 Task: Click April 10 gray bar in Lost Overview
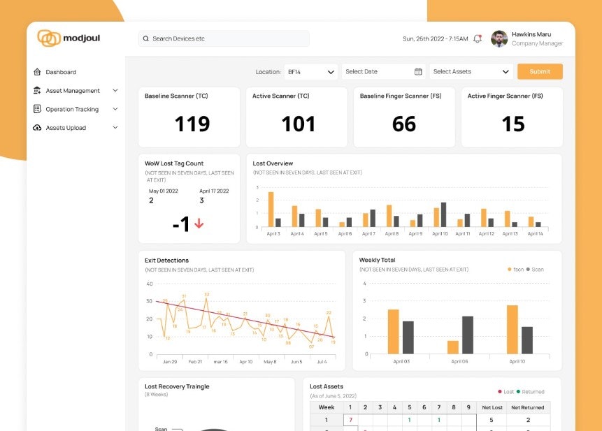click(x=443, y=214)
